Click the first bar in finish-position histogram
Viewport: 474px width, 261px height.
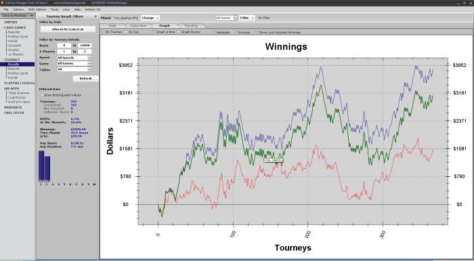click(41, 166)
